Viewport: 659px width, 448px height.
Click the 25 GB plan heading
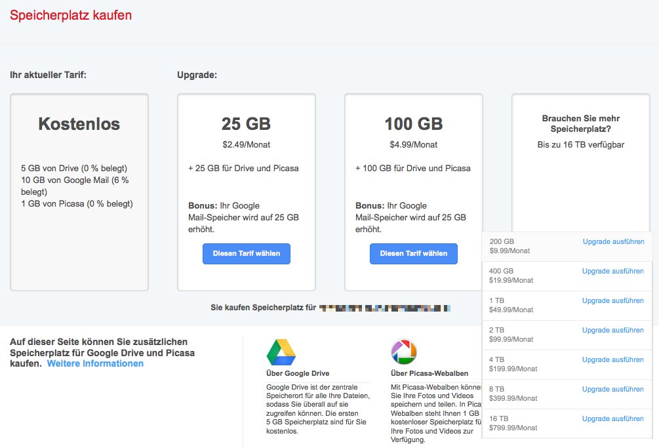247,124
